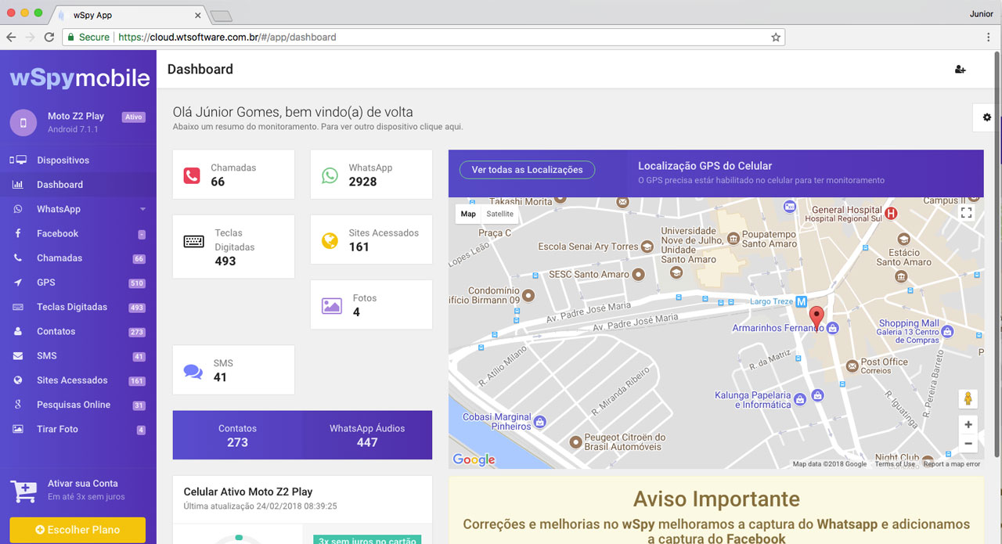
Task: Open Sites Acessados in the sidebar
Action: click(78, 380)
